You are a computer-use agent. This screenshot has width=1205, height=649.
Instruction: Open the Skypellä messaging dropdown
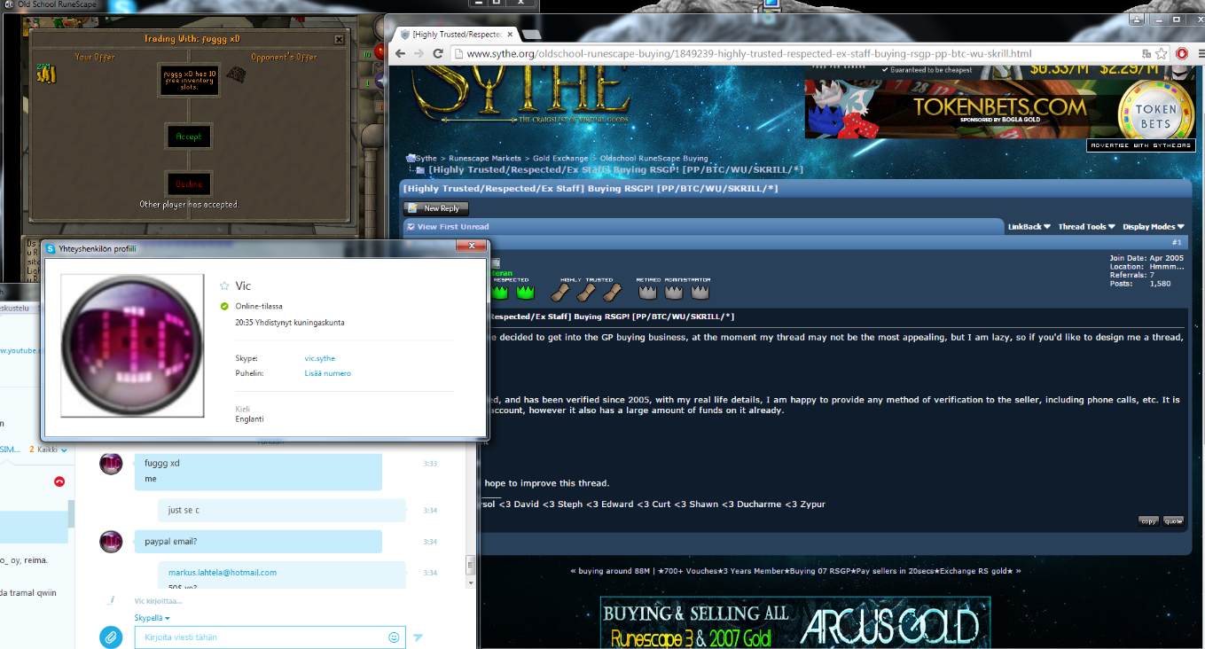pos(152,618)
